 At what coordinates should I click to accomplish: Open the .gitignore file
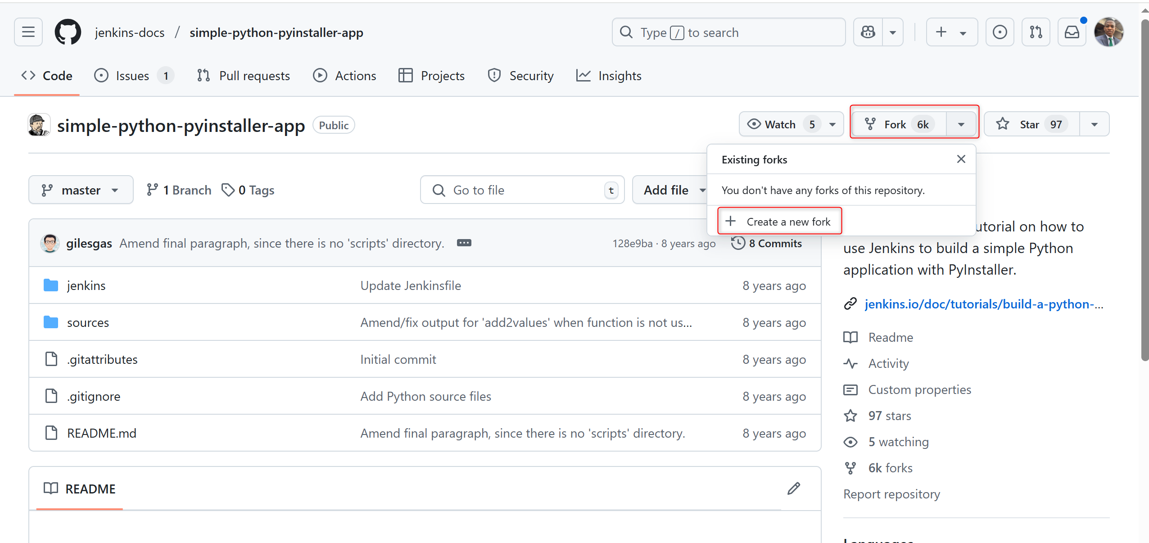point(94,396)
